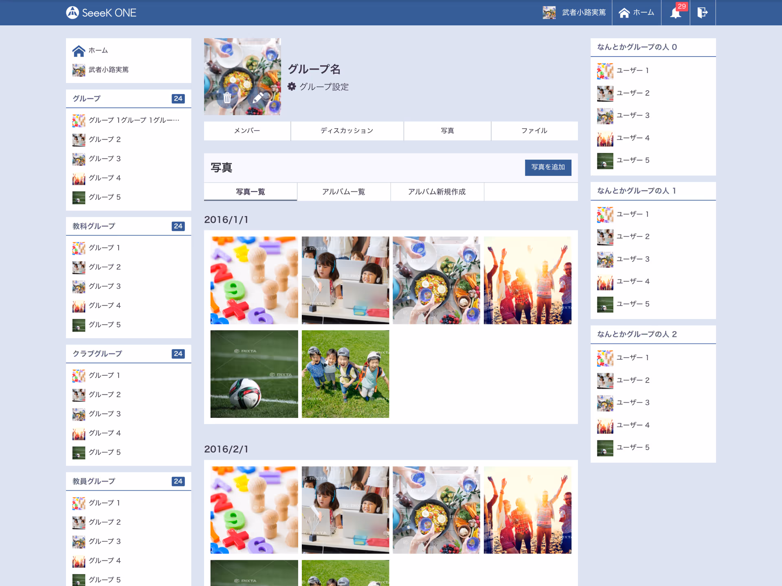Open the kids with laptops photo from 2016/1/1

345,280
